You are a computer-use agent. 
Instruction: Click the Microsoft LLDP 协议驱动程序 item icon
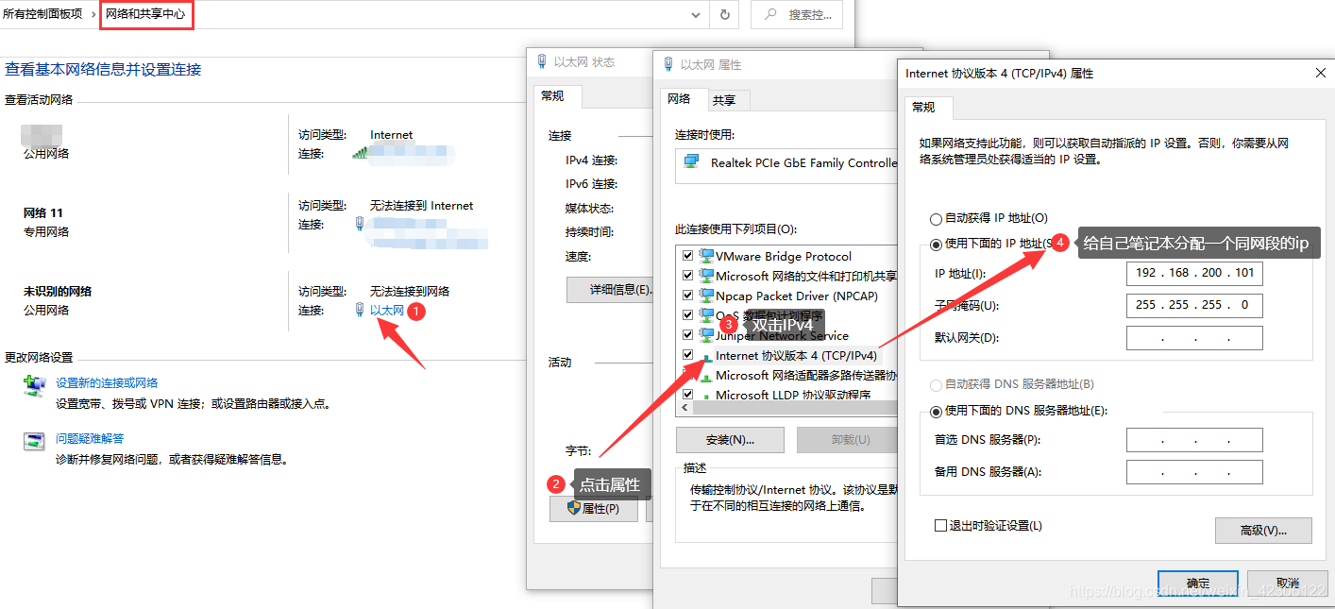[x=706, y=395]
